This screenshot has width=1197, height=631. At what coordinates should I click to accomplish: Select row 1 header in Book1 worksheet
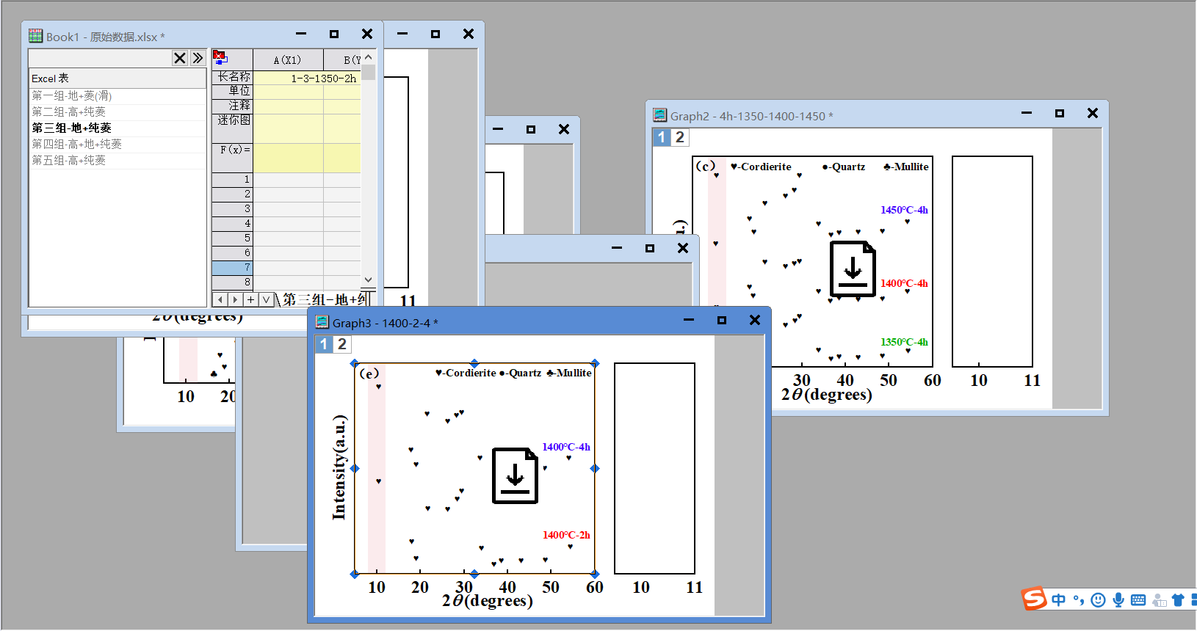(232, 180)
